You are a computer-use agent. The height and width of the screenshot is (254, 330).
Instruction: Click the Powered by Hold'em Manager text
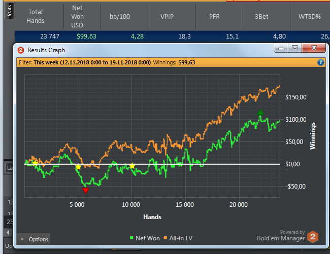click(281, 235)
